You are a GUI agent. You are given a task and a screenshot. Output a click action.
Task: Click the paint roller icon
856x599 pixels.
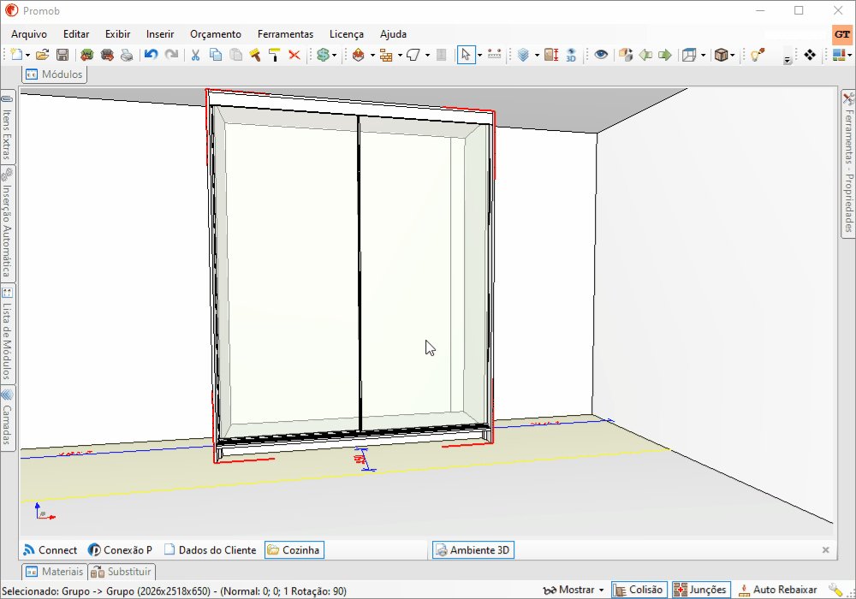coord(275,55)
